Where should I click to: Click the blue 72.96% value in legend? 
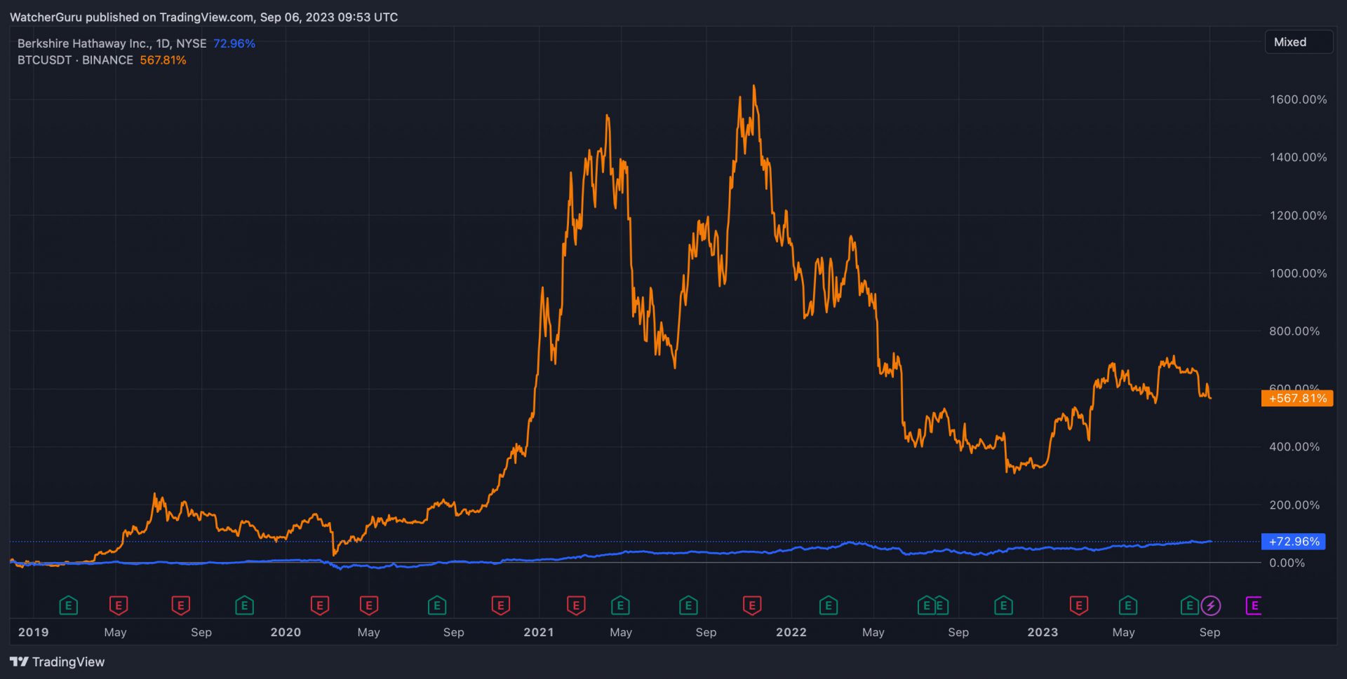(x=234, y=43)
